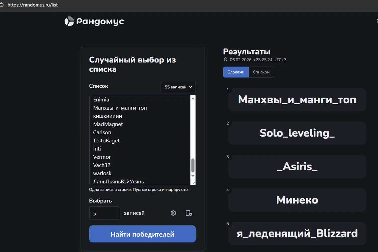
Task: Click the Найти победителей button
Action: (x=142, y=234)
